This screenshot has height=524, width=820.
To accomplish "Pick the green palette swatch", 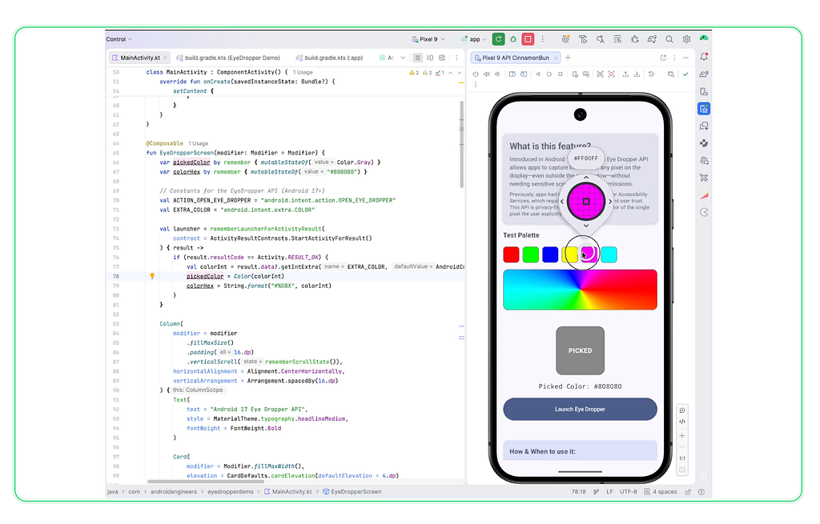I will [x=530, y=254].
